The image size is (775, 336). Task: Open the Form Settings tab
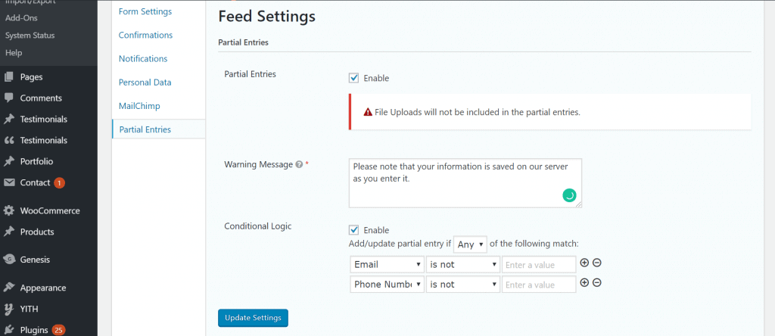[x=145, y=11]
